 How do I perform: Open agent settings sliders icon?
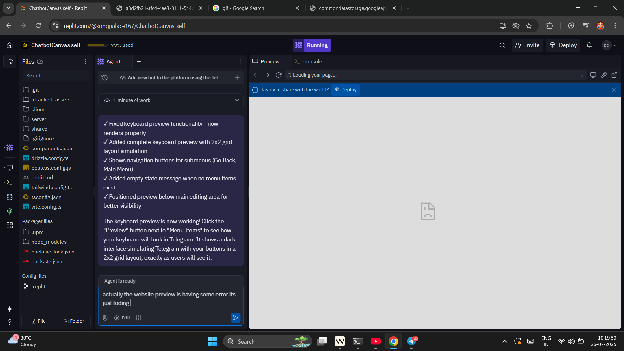tap(139, 318)
